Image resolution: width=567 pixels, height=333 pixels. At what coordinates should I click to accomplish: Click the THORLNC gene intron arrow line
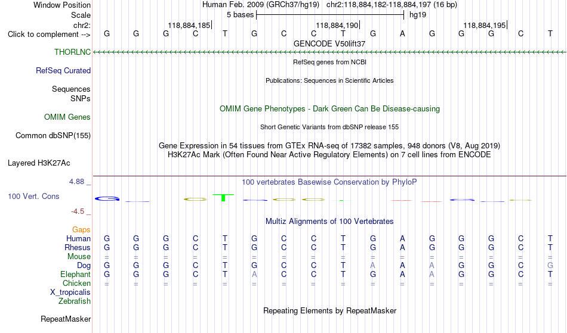(329, 52)
